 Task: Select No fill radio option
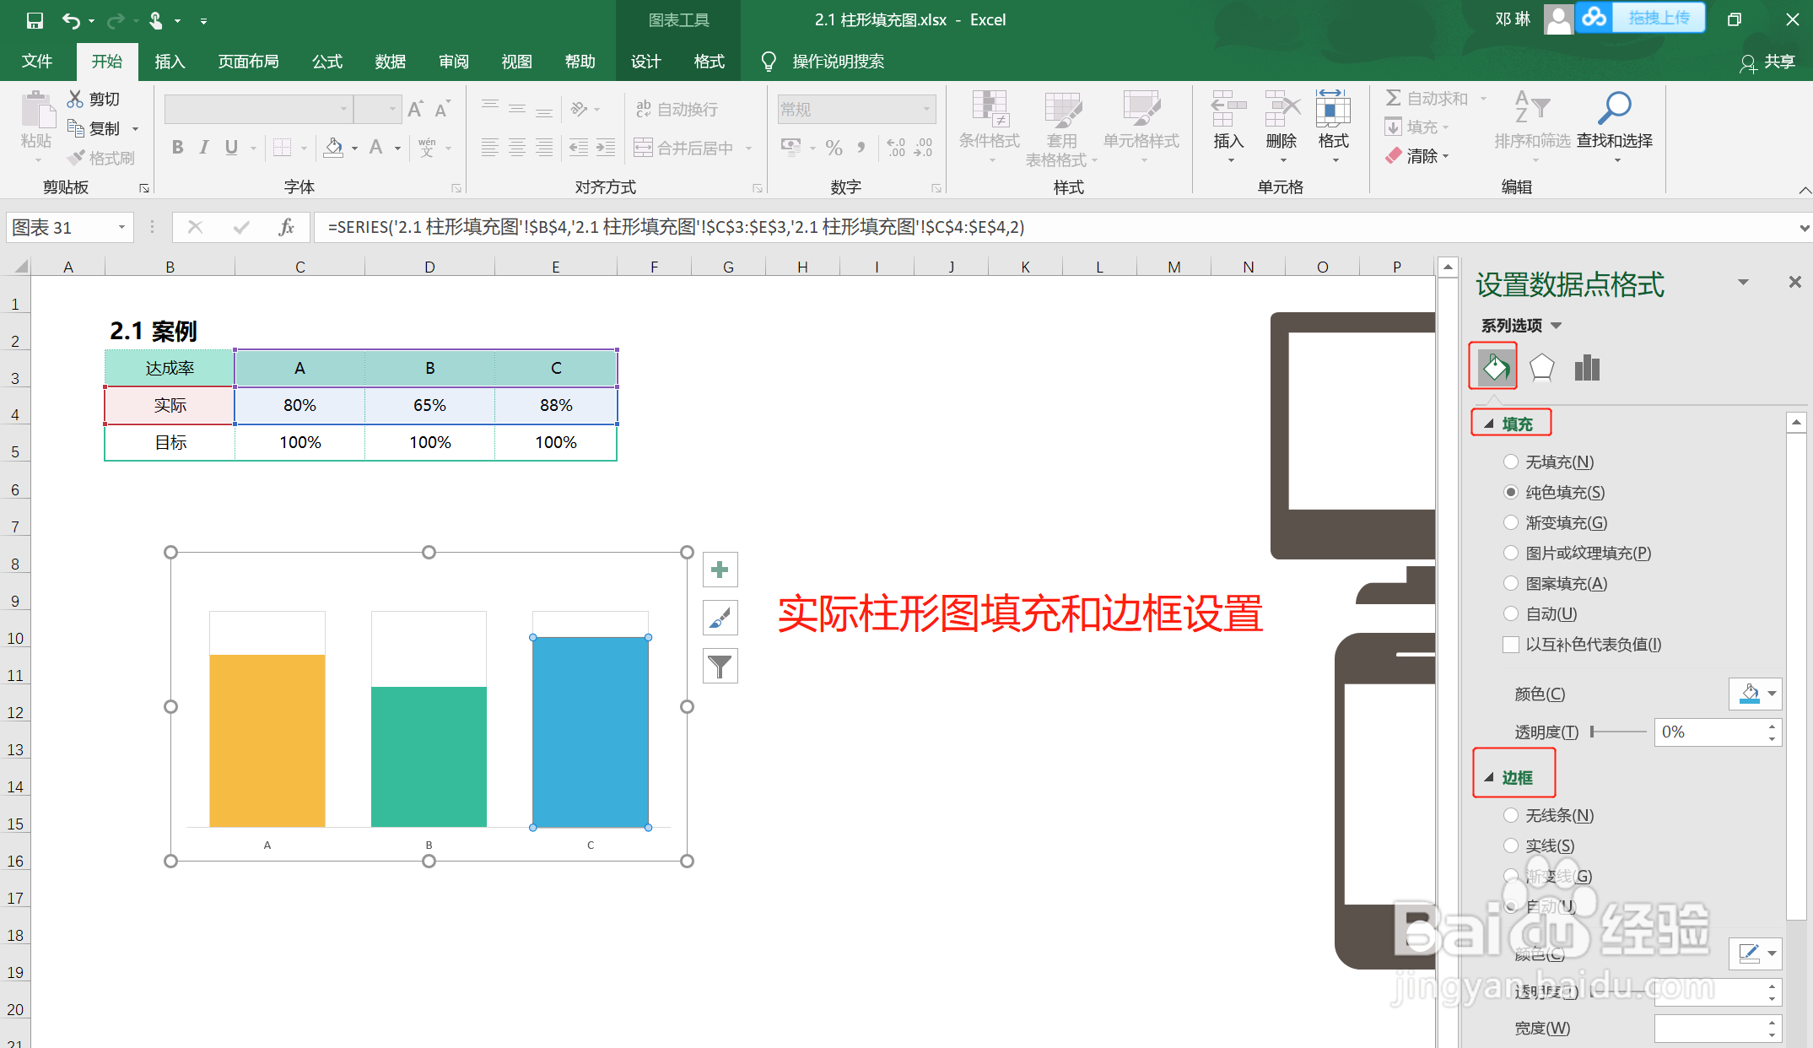pos(1510,462)
